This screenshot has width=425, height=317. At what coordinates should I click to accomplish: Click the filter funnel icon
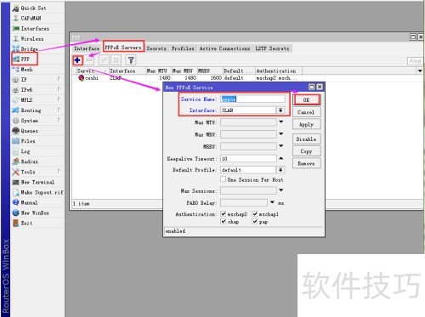tap(131, 60)
